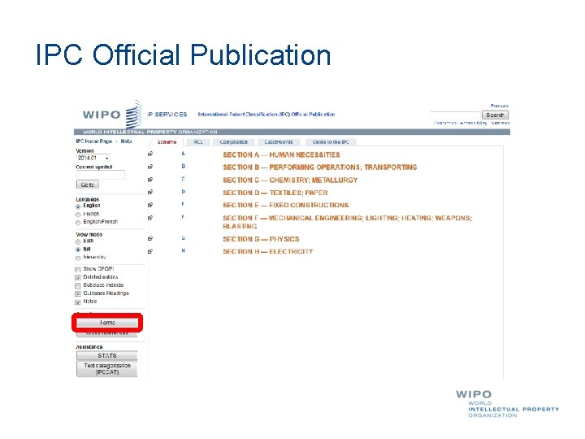Screen dimensions: 585x439
Task: Click the expand icon beside Section G
Action: coord(150,238)
